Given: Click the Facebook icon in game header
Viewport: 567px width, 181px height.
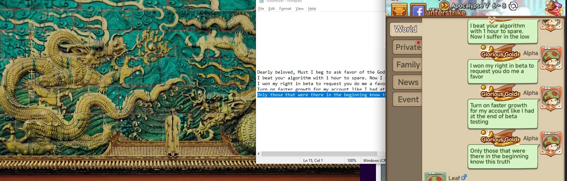Looking at the screenshot, I should click(418, 10).
